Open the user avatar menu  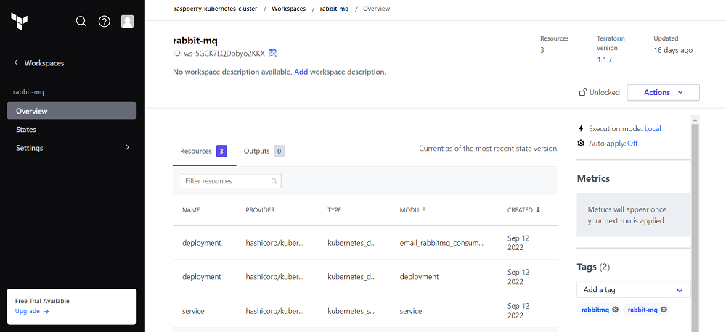tap(127, 21)
